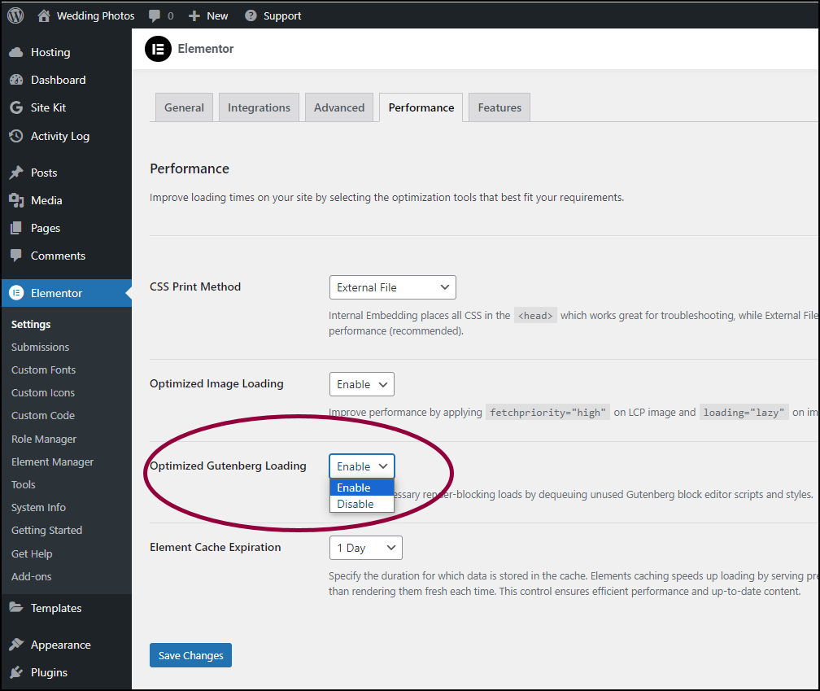This screenshot has width=820, height=691.
Task: Open the comments bubble icon in admin bar
Action: click(155, 15)
